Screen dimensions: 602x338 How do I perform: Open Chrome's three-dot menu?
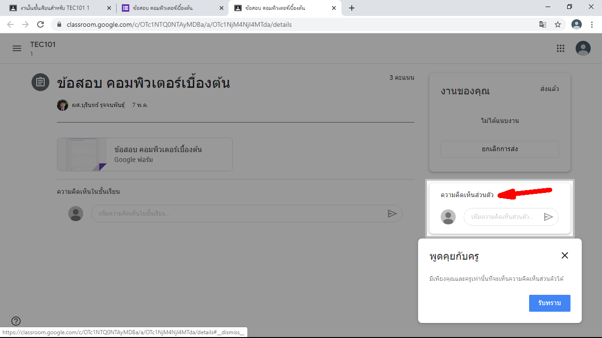(x=592, y=24)
